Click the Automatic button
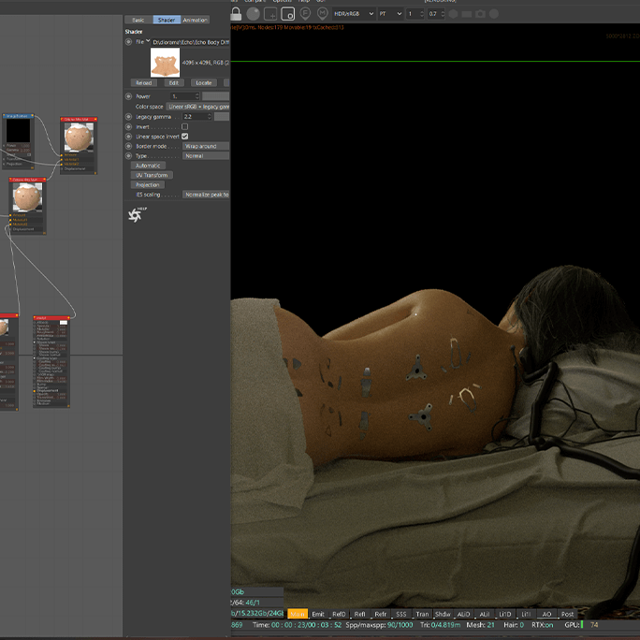The width and height of the screenshot is (640, 640). point(148,166)
